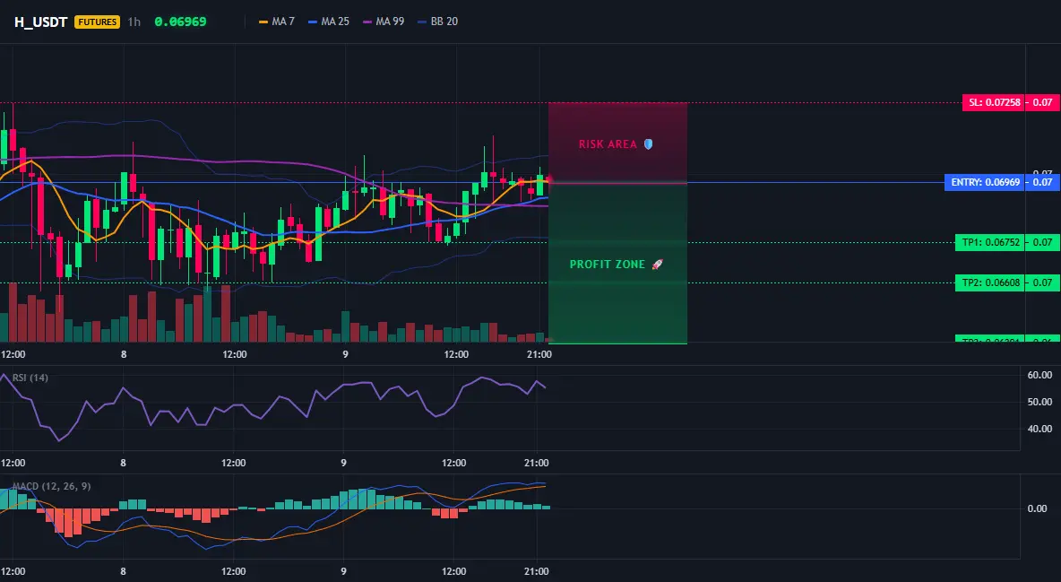Click the 0.07 axis tag beside TP2 label
Screen dimensions: 1061x582
pyautogui.click(x=1043, y=282)
